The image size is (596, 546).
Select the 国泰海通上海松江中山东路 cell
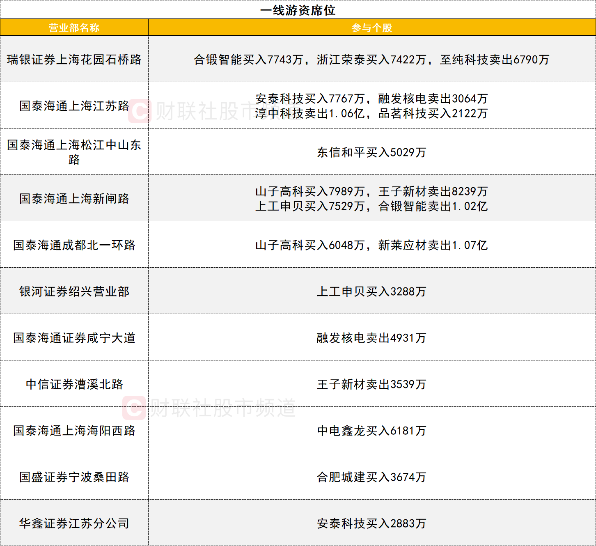[74, 152]
